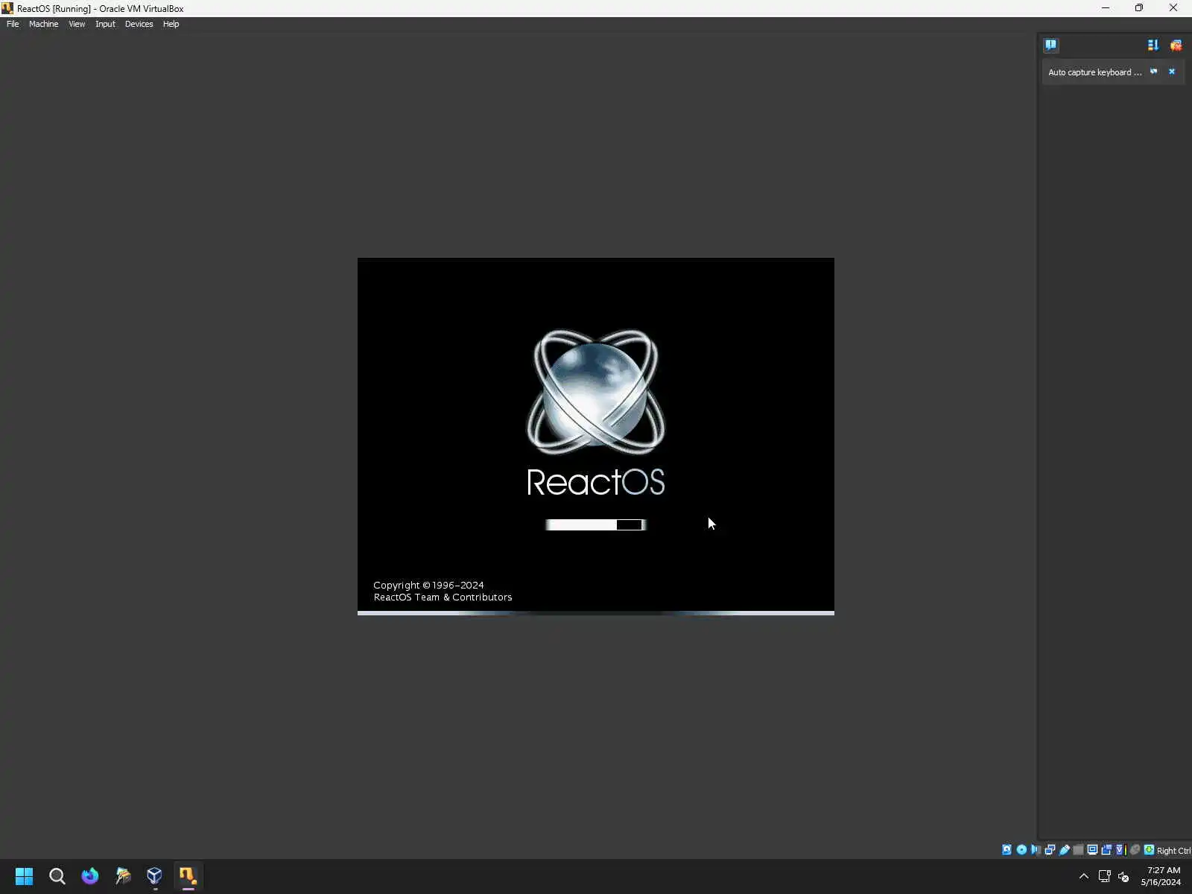1192x894 pixels.
Task: Open the clock showing 7:27 AM
Action: click(x=1161, y=876)
